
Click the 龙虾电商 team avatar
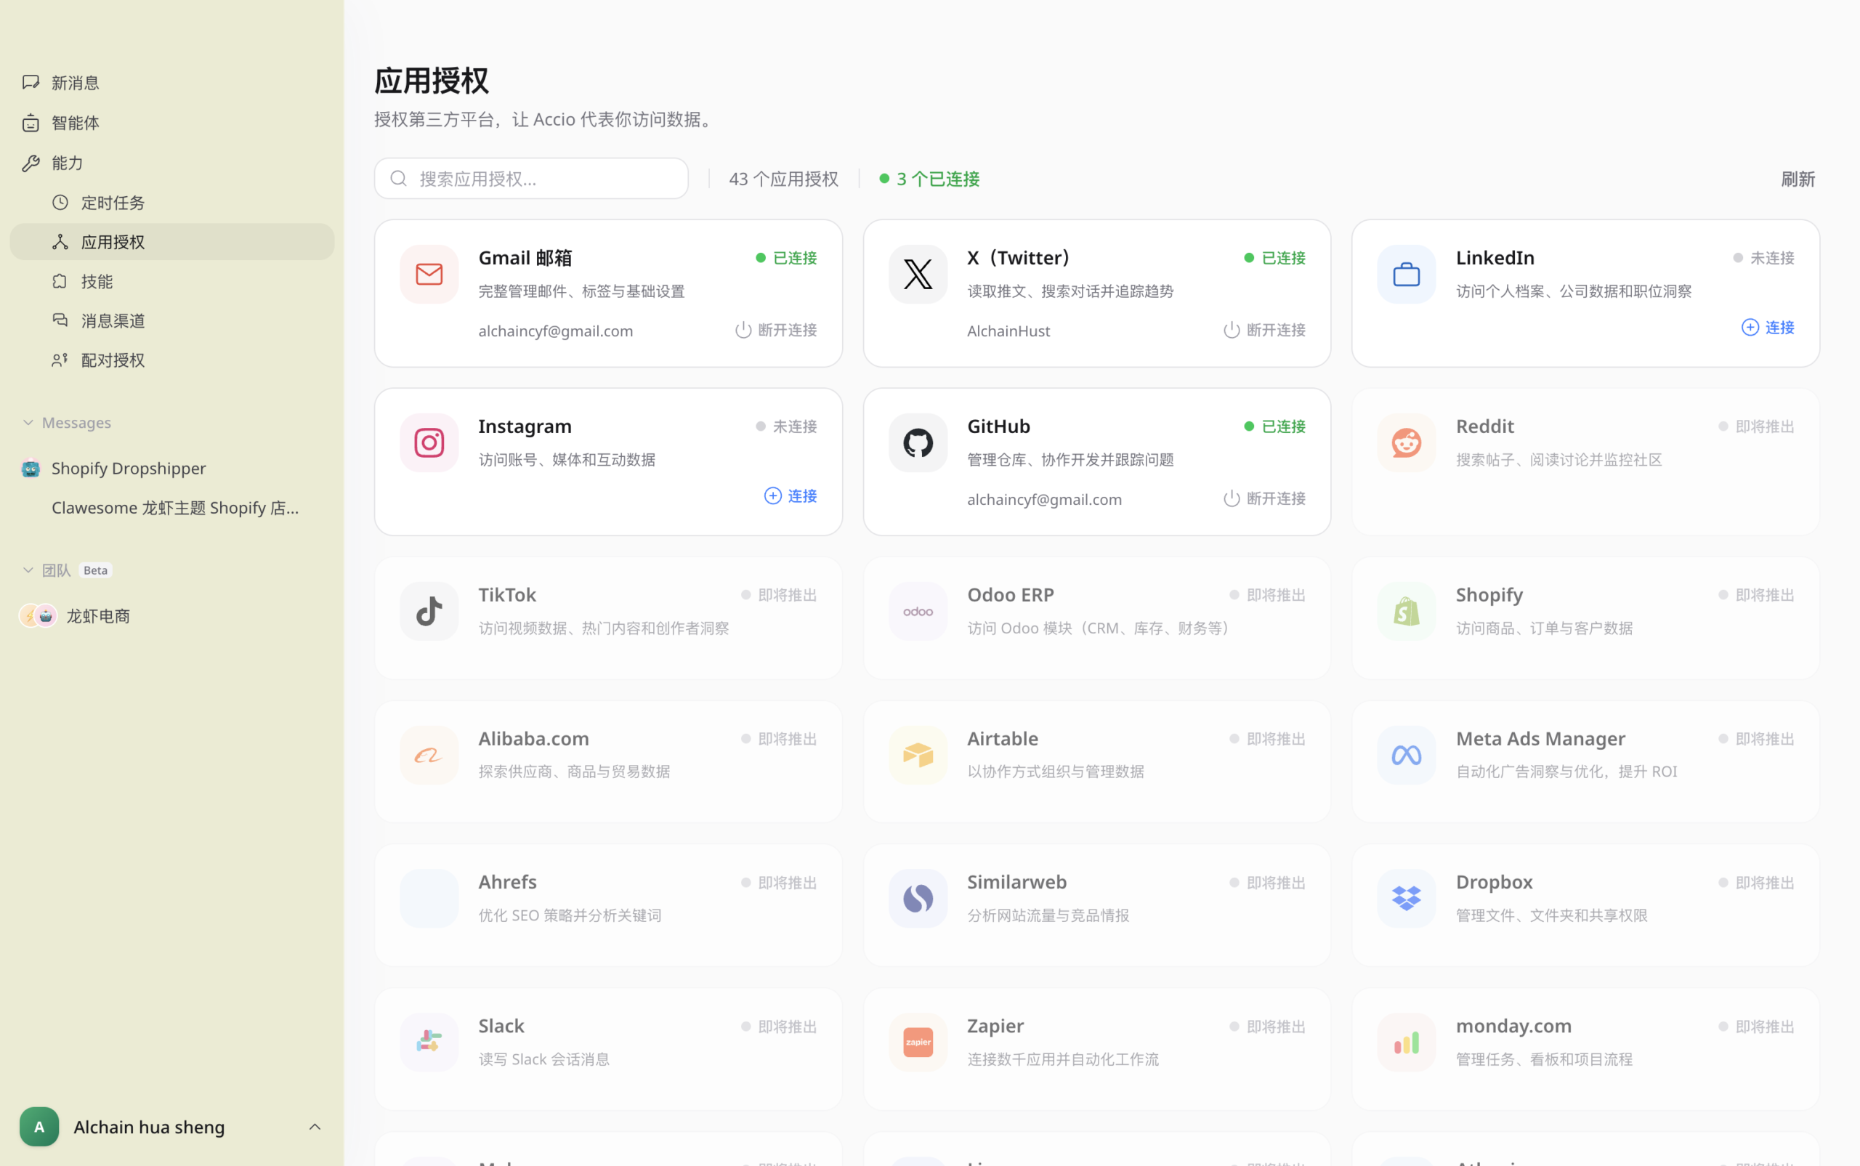38,615
